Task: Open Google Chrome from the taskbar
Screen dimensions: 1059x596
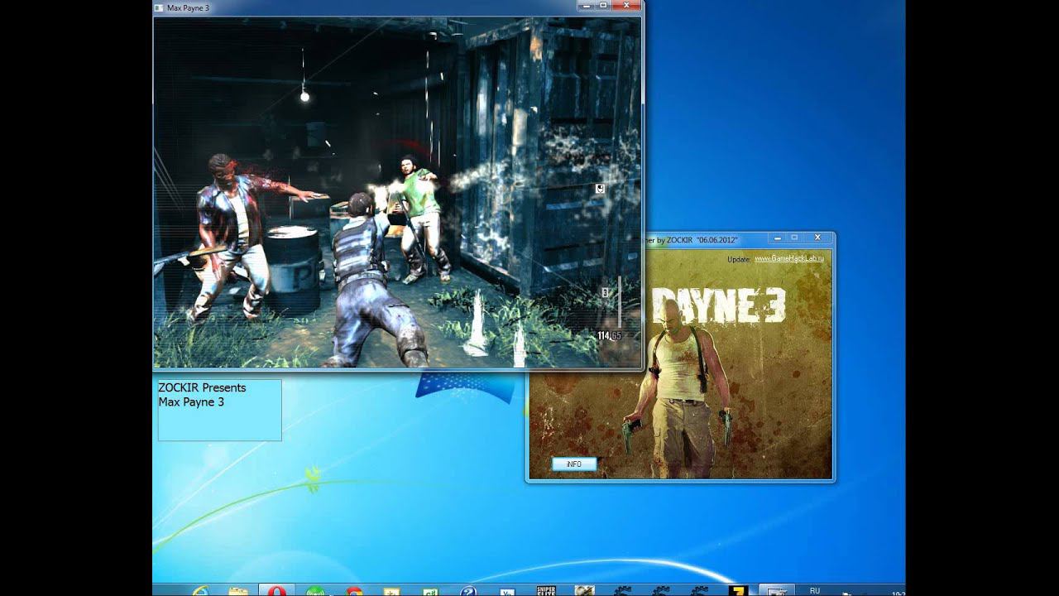Action: click(354, 591)
